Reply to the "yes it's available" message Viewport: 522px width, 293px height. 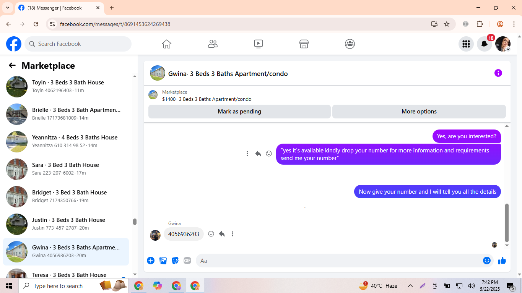coord(258,154)
